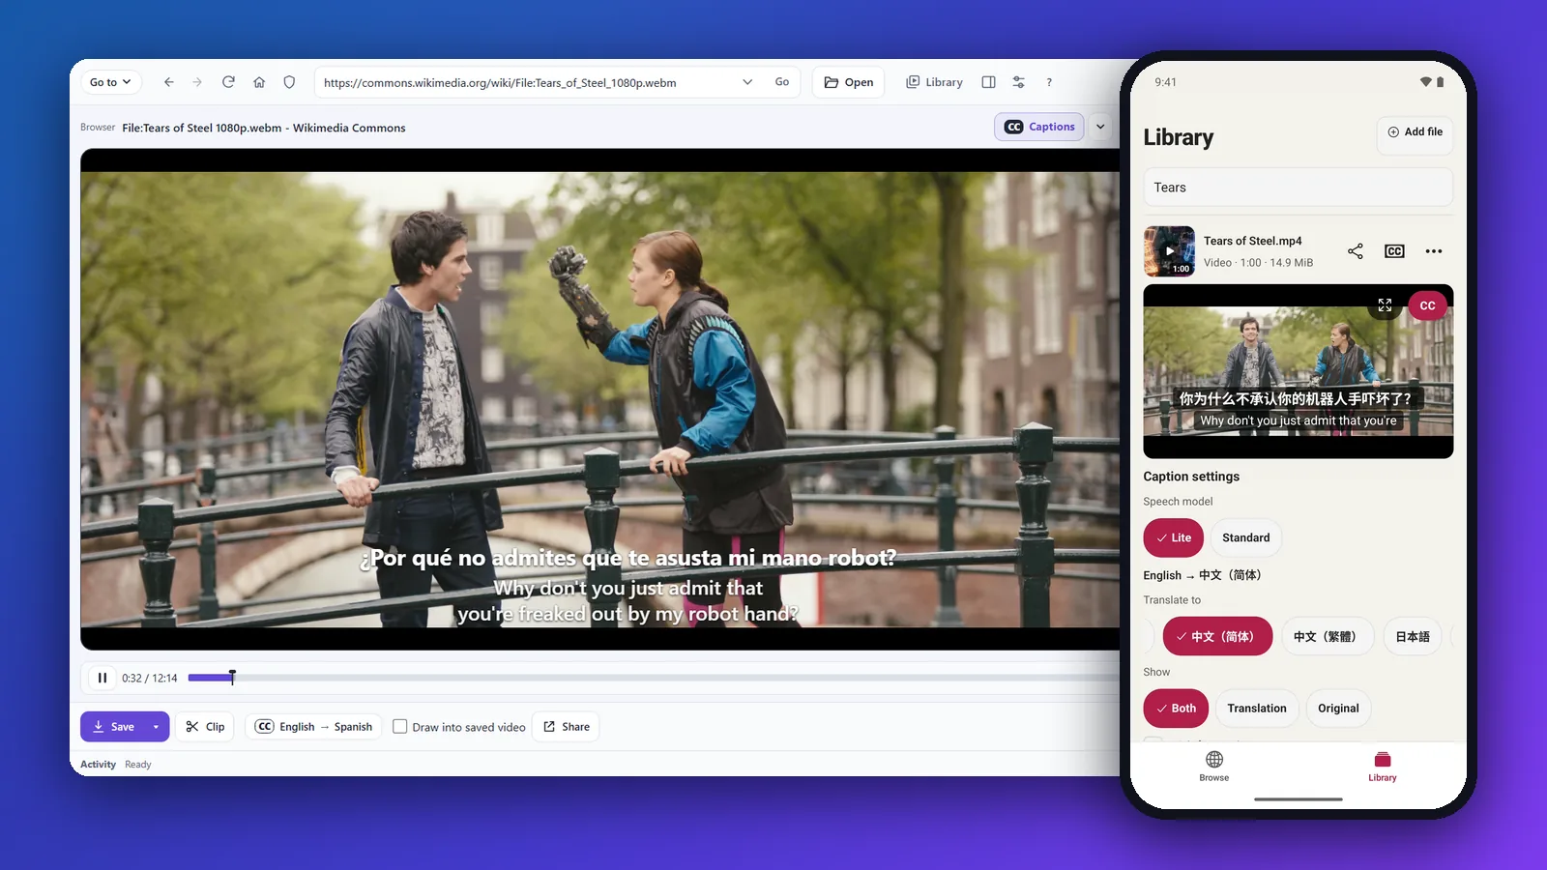Click the Add file button on phone
This screenshot has height=870, width=1547.
[x=1415, y=132]
